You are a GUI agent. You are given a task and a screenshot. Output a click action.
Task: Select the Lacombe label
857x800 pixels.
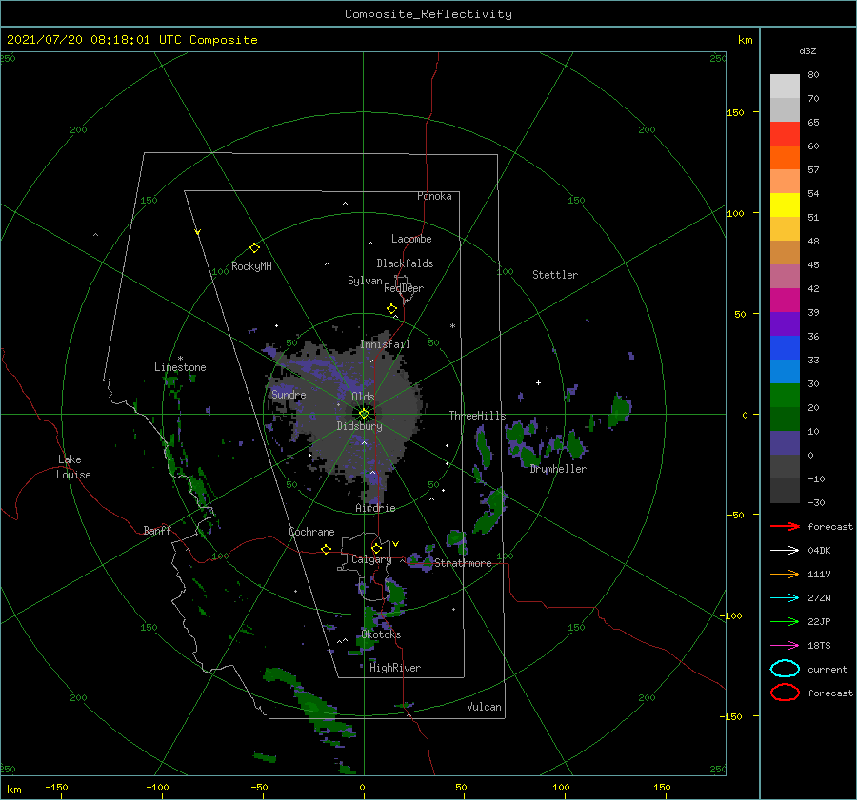411,239
